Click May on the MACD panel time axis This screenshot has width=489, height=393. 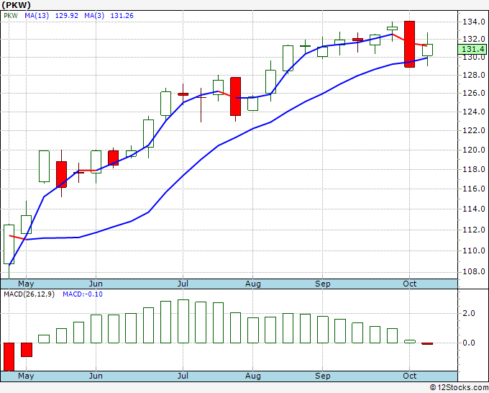(x=26, y=376)
